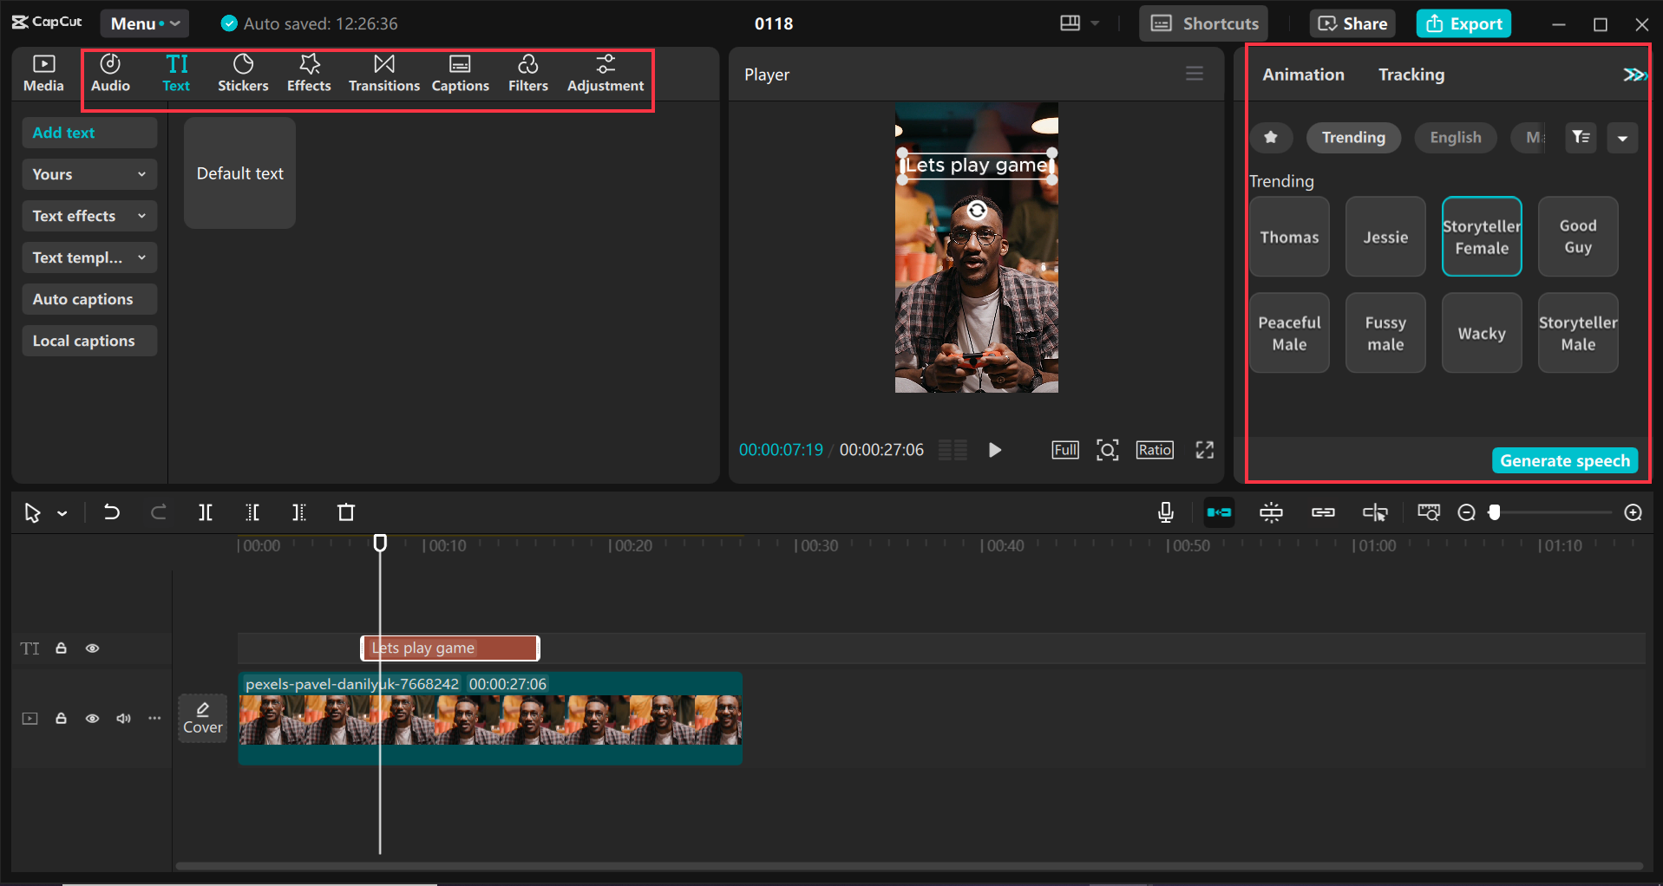Select the English voice filter tab
Screen dimensions: 1663x886
tap(1455, 138)
